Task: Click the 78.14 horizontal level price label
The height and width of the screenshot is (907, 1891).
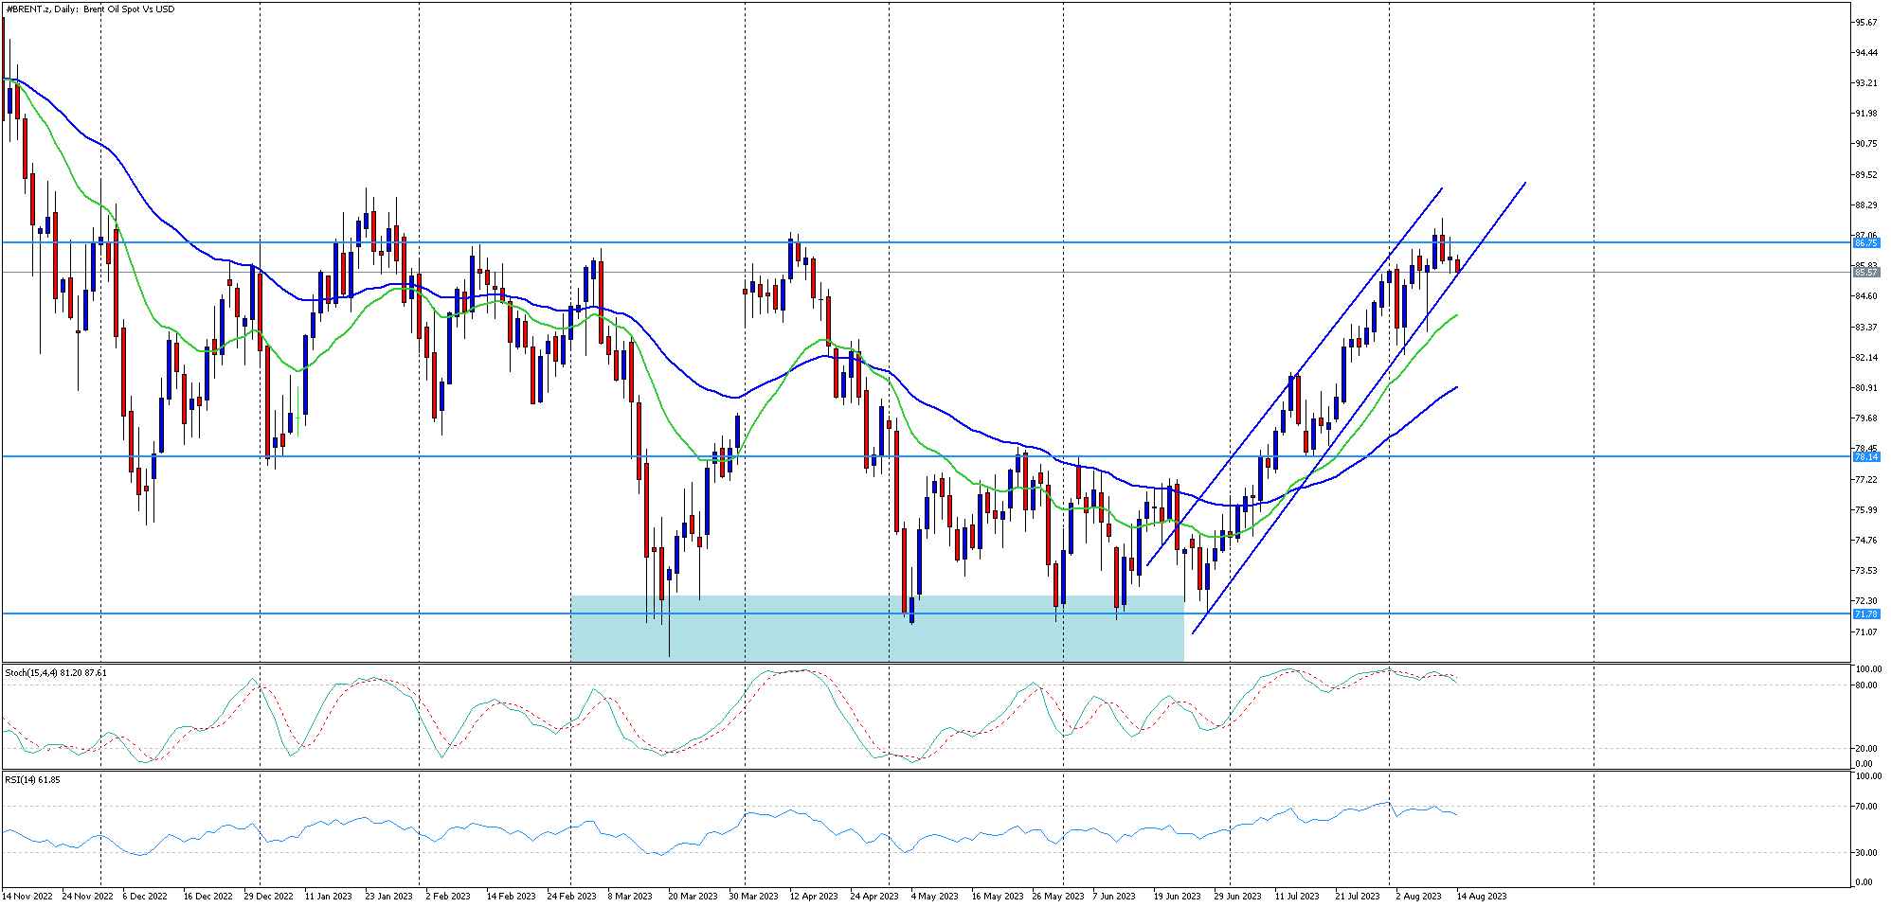Action: tap(1865, 456)
